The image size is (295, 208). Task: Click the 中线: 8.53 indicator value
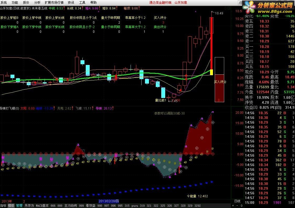(x=57, y=8)
